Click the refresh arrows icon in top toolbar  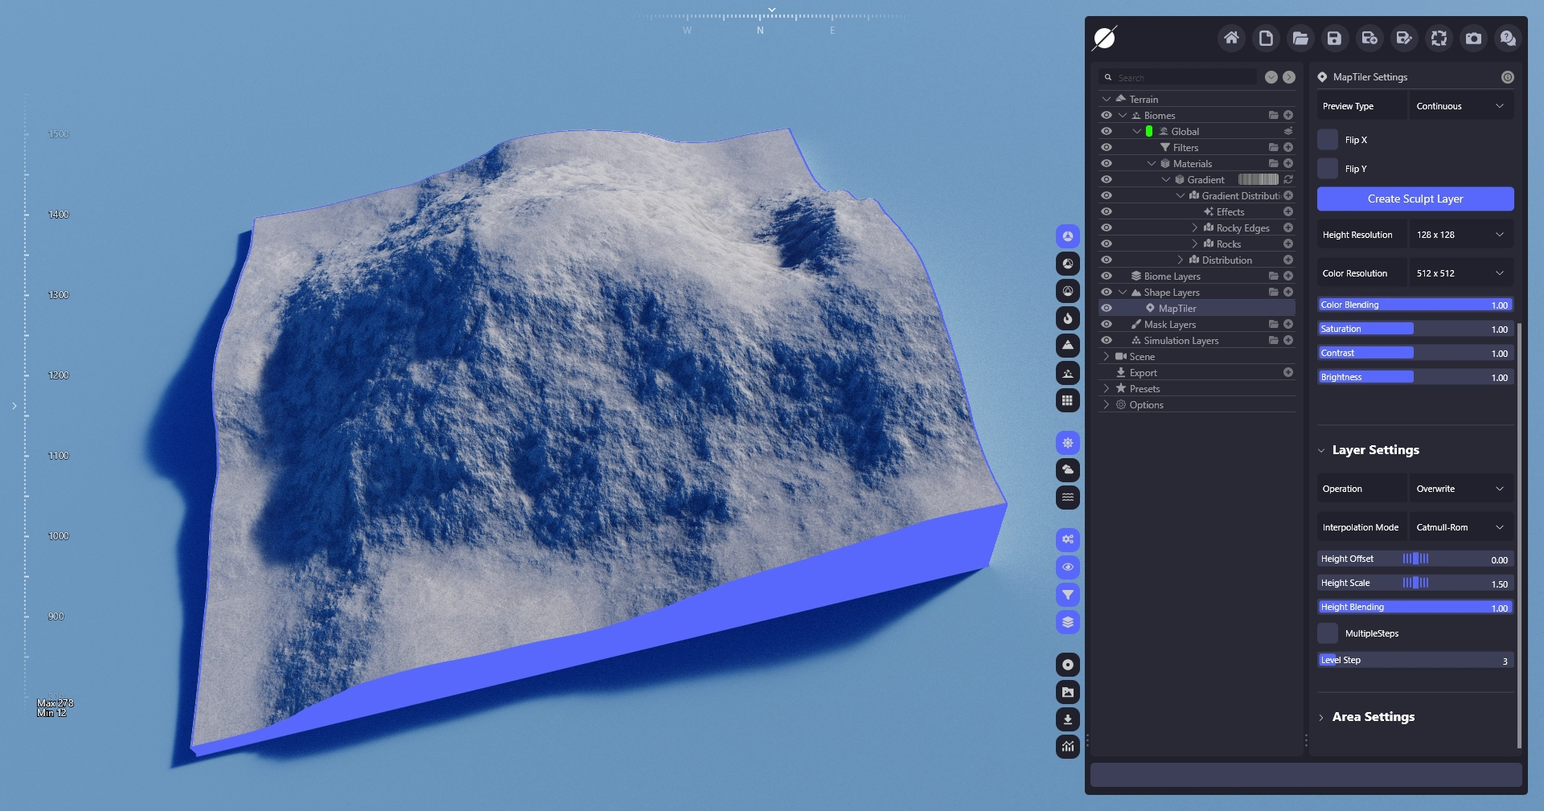(1439, 38)
